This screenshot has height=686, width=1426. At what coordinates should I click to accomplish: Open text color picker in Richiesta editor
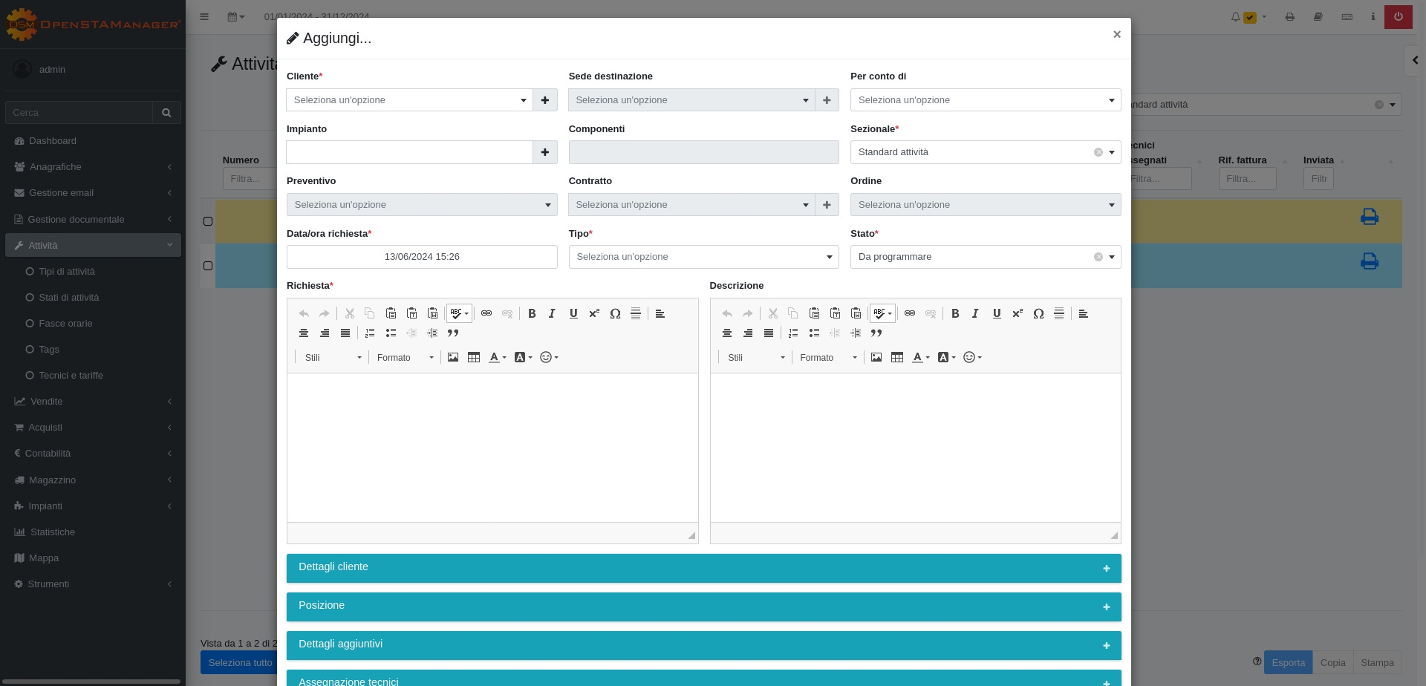click(497, 357)
